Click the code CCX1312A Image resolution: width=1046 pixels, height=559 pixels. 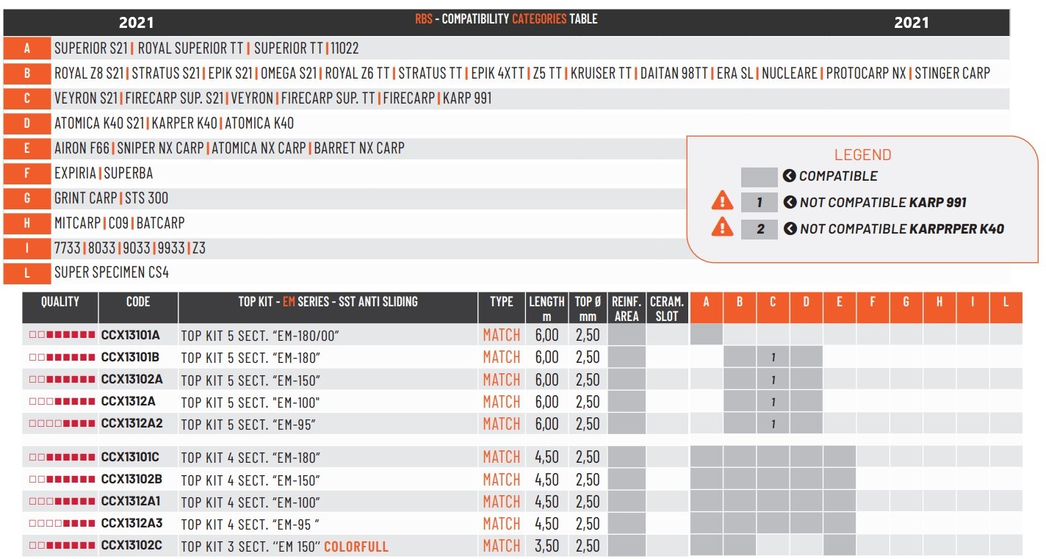pyautogui.click(x=128, y=402)
